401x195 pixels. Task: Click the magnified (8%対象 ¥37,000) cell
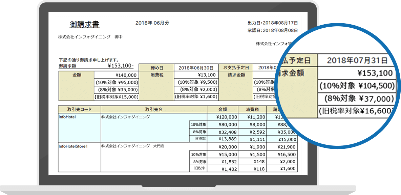[357, 99]
